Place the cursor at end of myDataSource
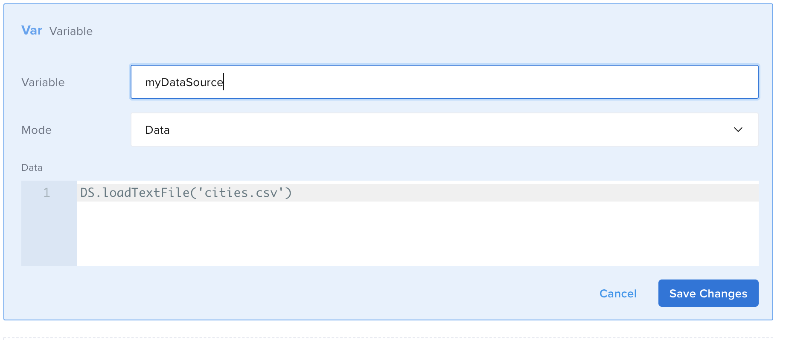Screen dimensions: 786x340 224,82
